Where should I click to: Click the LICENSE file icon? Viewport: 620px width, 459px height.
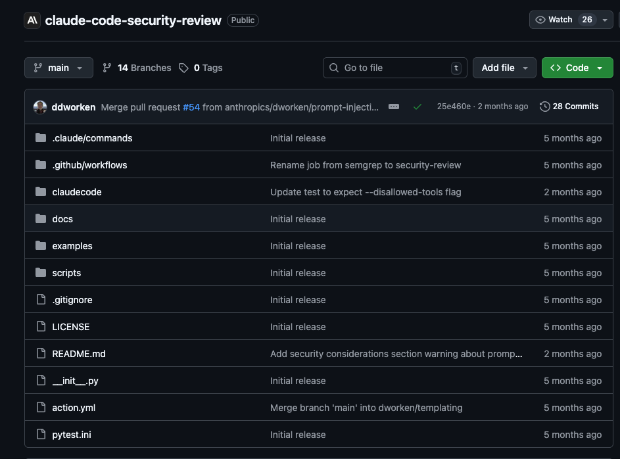click(x=41, y=327)
